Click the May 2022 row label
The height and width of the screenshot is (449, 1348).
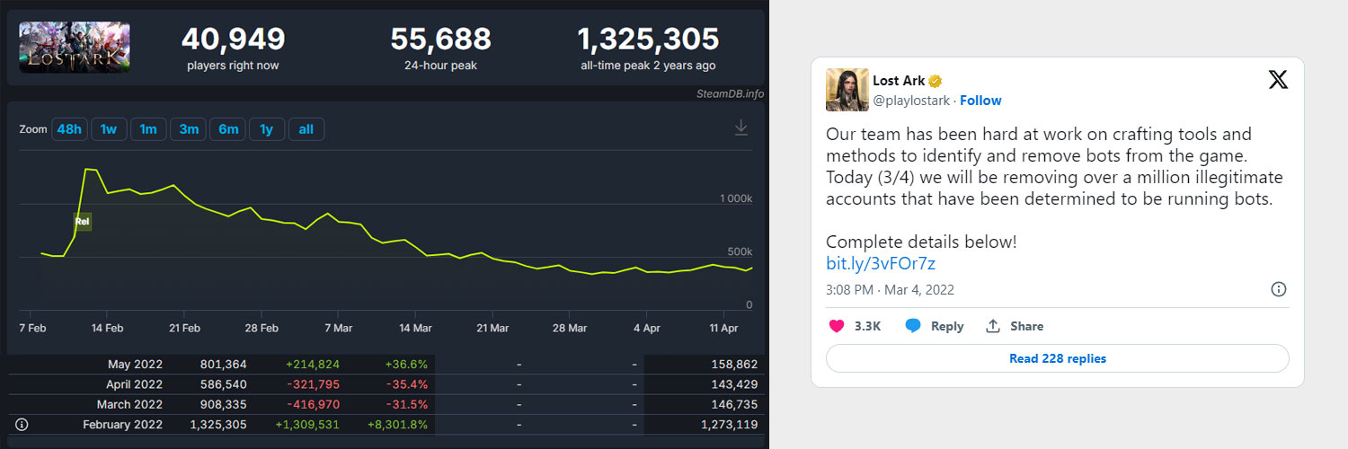coord(135,365)
